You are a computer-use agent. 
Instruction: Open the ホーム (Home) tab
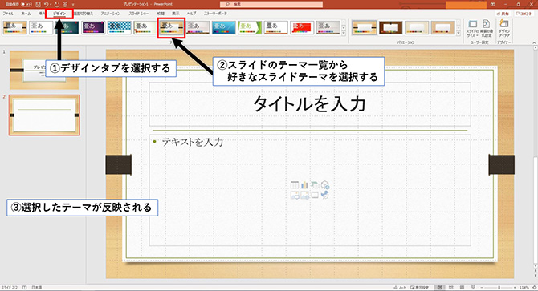pyautogui.click(x=26, y=14)
